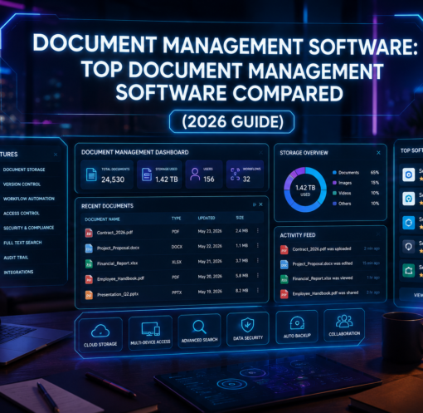The height and width of the screenshot is (413, 423).
Task: Click the Storage Used document icon
Action: tap(147, 175)
